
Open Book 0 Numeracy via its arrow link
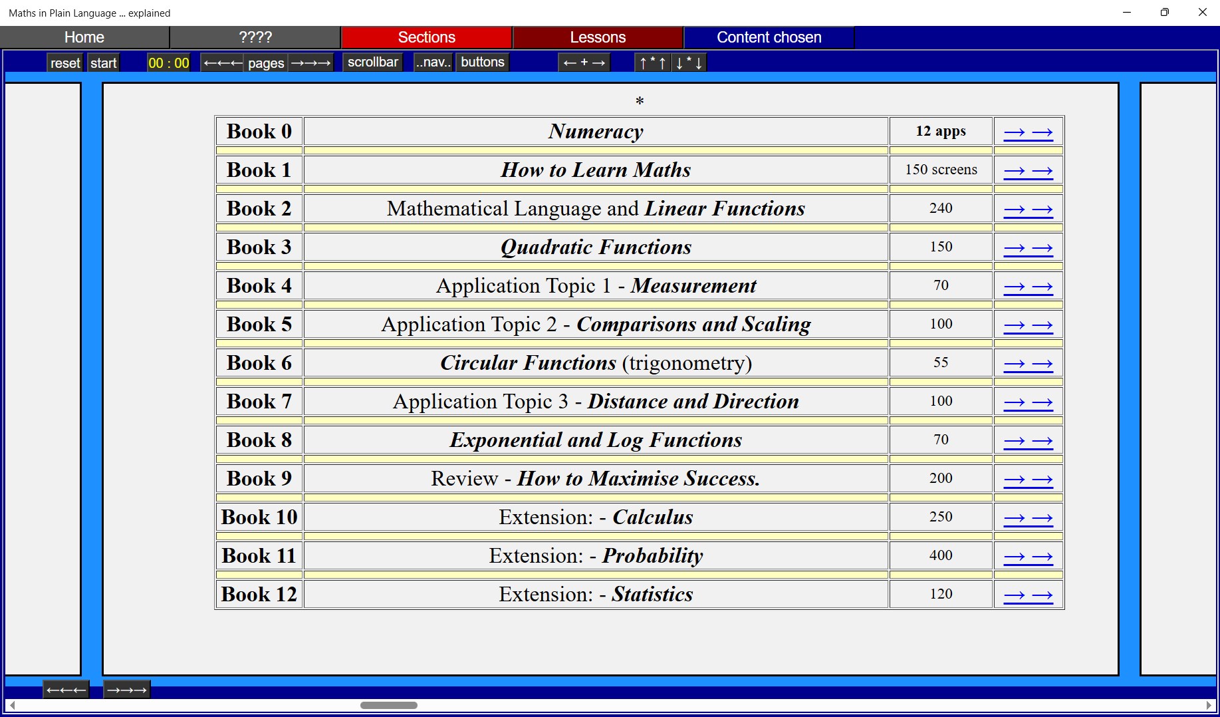[1028, 132]
